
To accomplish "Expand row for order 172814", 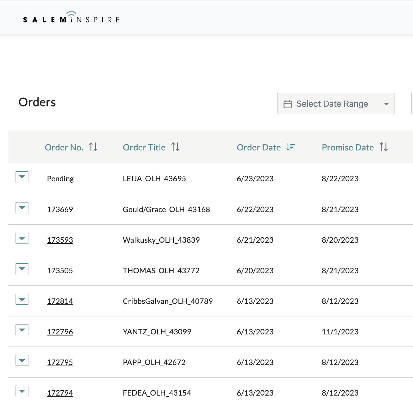I will click(22, 300).
